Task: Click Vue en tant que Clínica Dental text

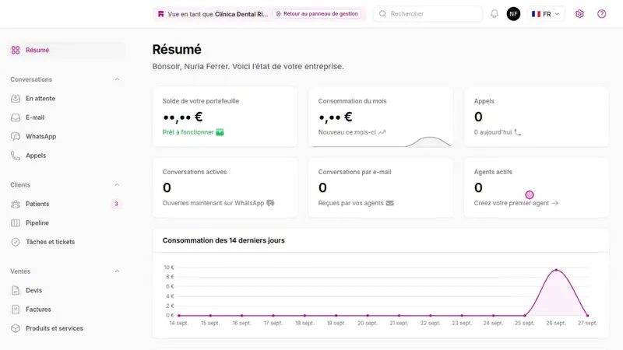Action: click(218, 14)
